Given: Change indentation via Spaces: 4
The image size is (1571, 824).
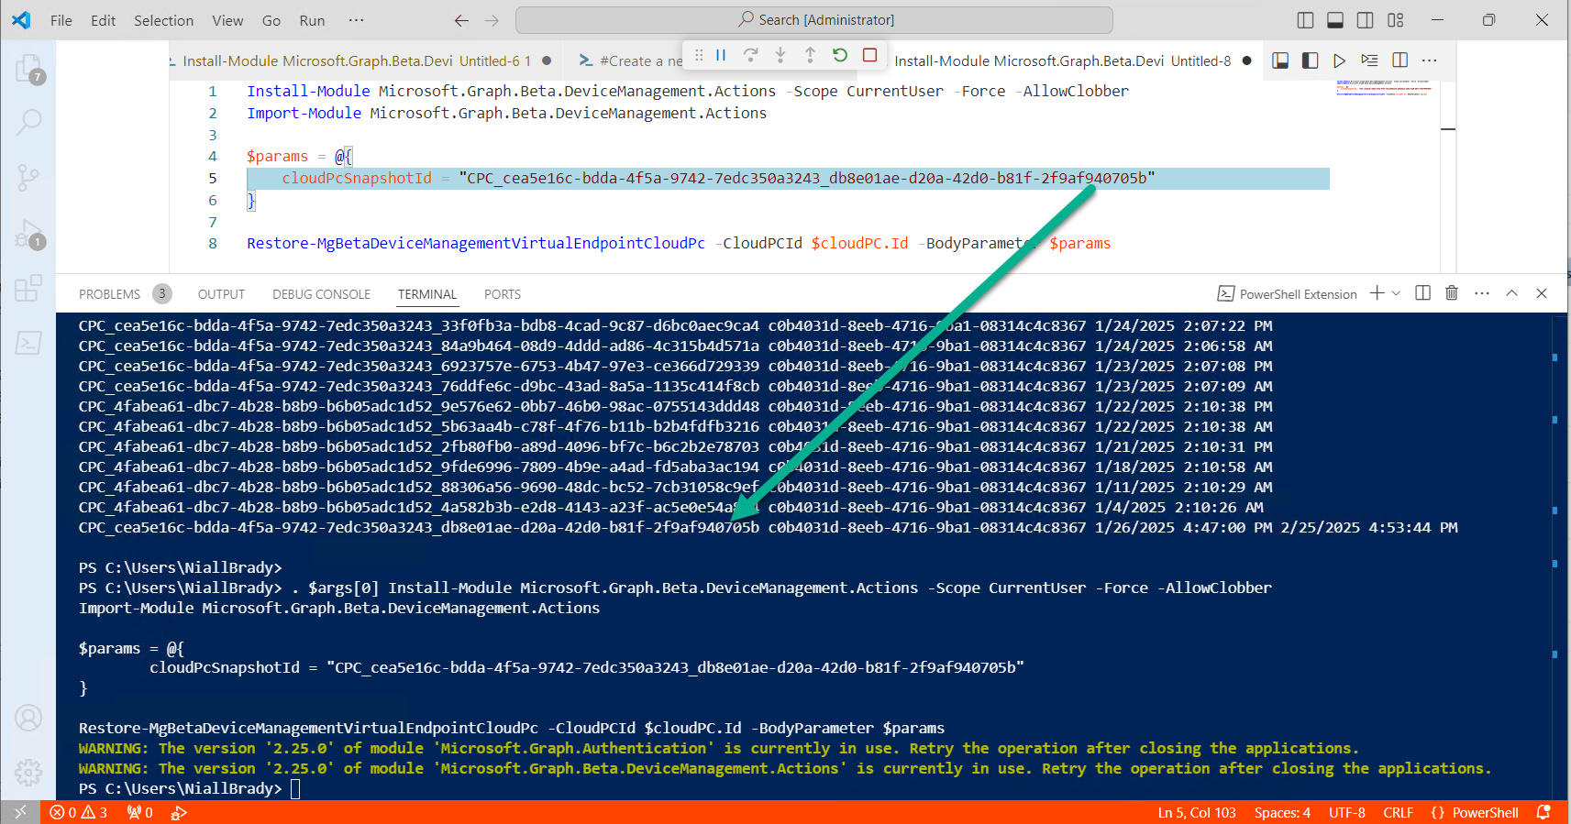Looking at the screenshot, I should click(1282, 813).
